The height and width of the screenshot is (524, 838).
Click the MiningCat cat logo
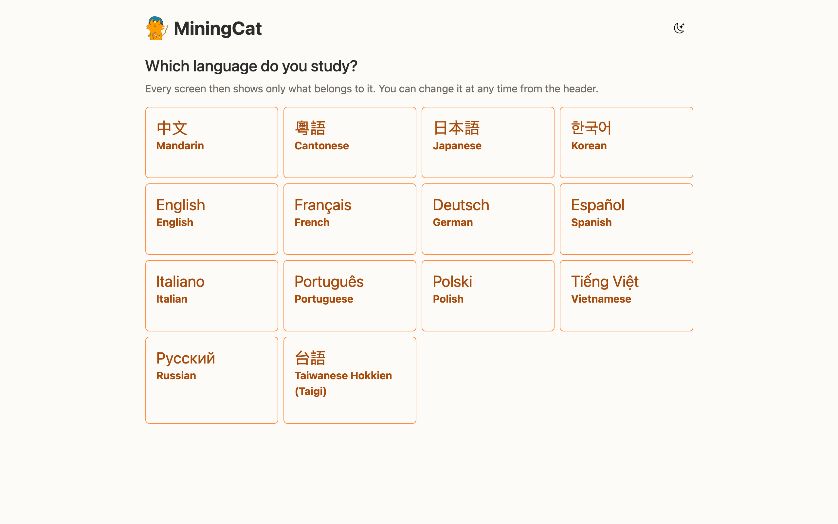157,28
